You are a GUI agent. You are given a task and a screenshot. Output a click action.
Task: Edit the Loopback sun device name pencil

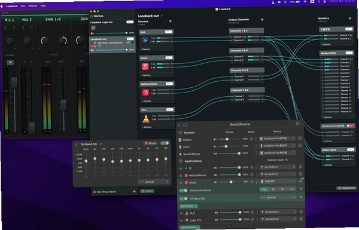162,16
